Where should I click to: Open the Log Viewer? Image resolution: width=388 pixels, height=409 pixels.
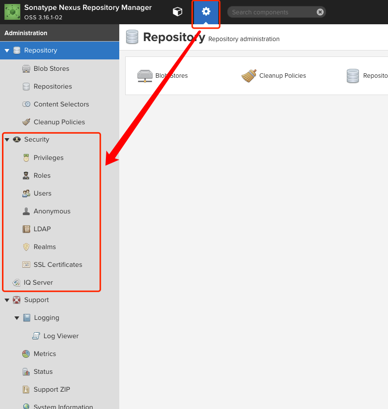click(x=61, y=336)
